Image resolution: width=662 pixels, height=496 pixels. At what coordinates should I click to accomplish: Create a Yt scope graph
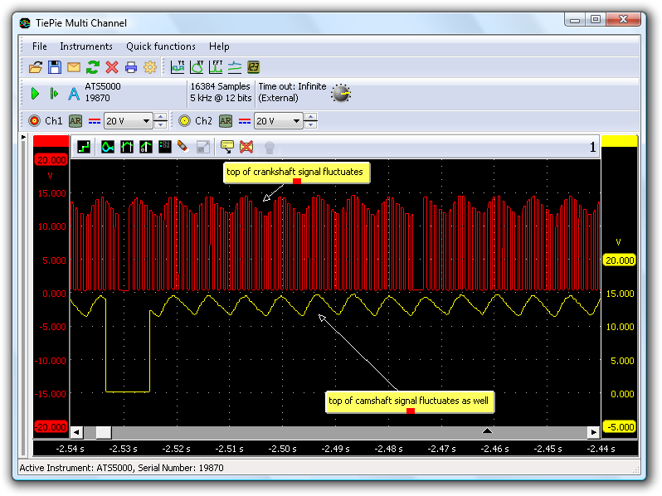(x=178, y=67)
